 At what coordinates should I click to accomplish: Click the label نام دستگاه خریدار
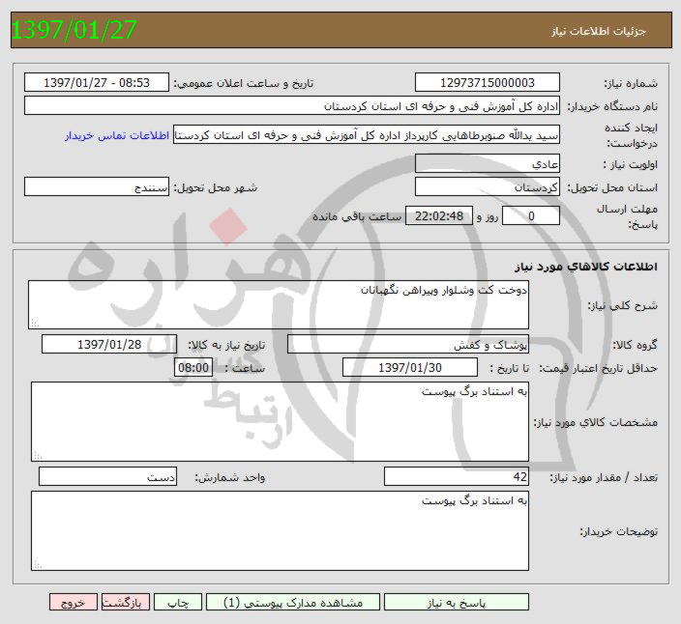point(612,106)
